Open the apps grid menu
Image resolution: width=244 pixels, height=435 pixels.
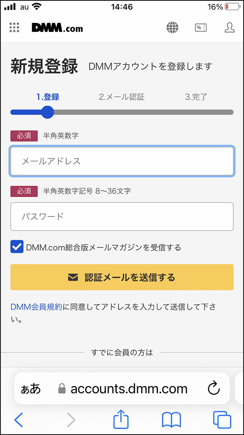click(14, 27)
